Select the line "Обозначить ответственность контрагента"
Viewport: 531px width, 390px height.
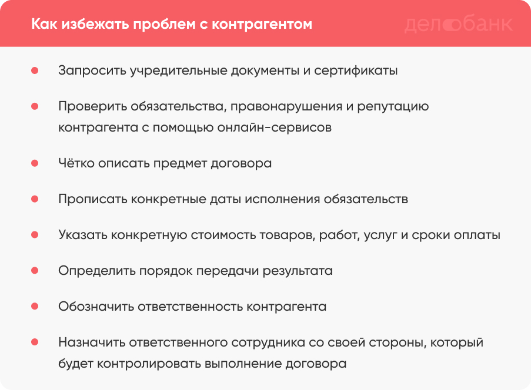[x=192, y=306]
